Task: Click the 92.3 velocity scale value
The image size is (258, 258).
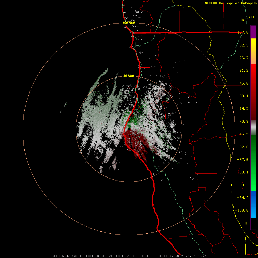Action: coord(244,45)
